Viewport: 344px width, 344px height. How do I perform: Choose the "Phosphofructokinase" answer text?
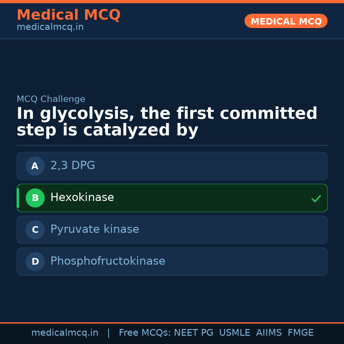pos(108,261)
